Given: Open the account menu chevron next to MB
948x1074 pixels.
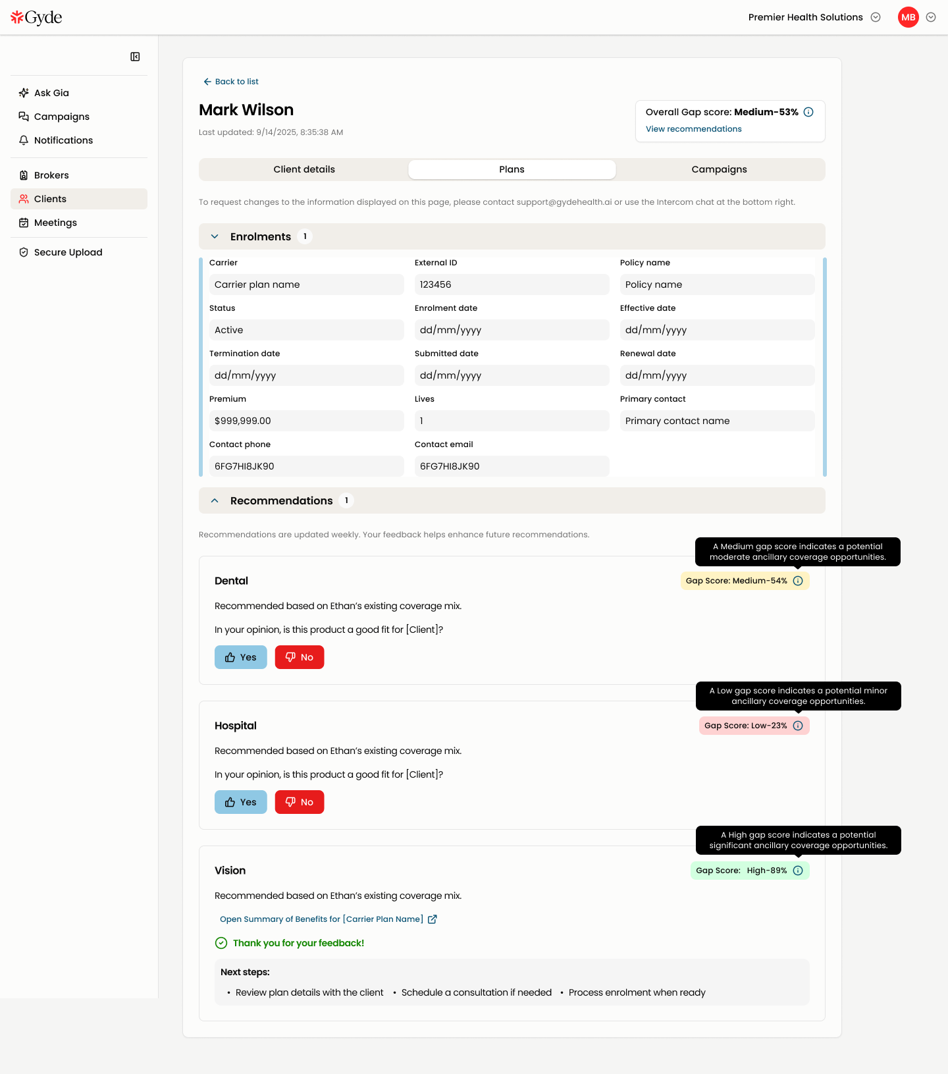Looking at the screenshot, I should click(931, 17).
